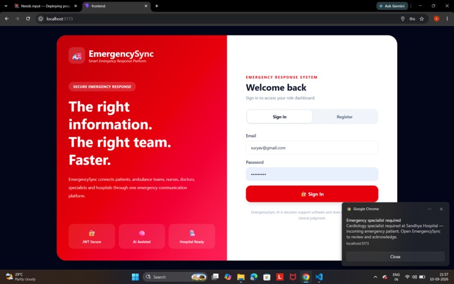Expand the tab search dropdown arrow
The width and height of the screenshot is (454, 284).
6,6
